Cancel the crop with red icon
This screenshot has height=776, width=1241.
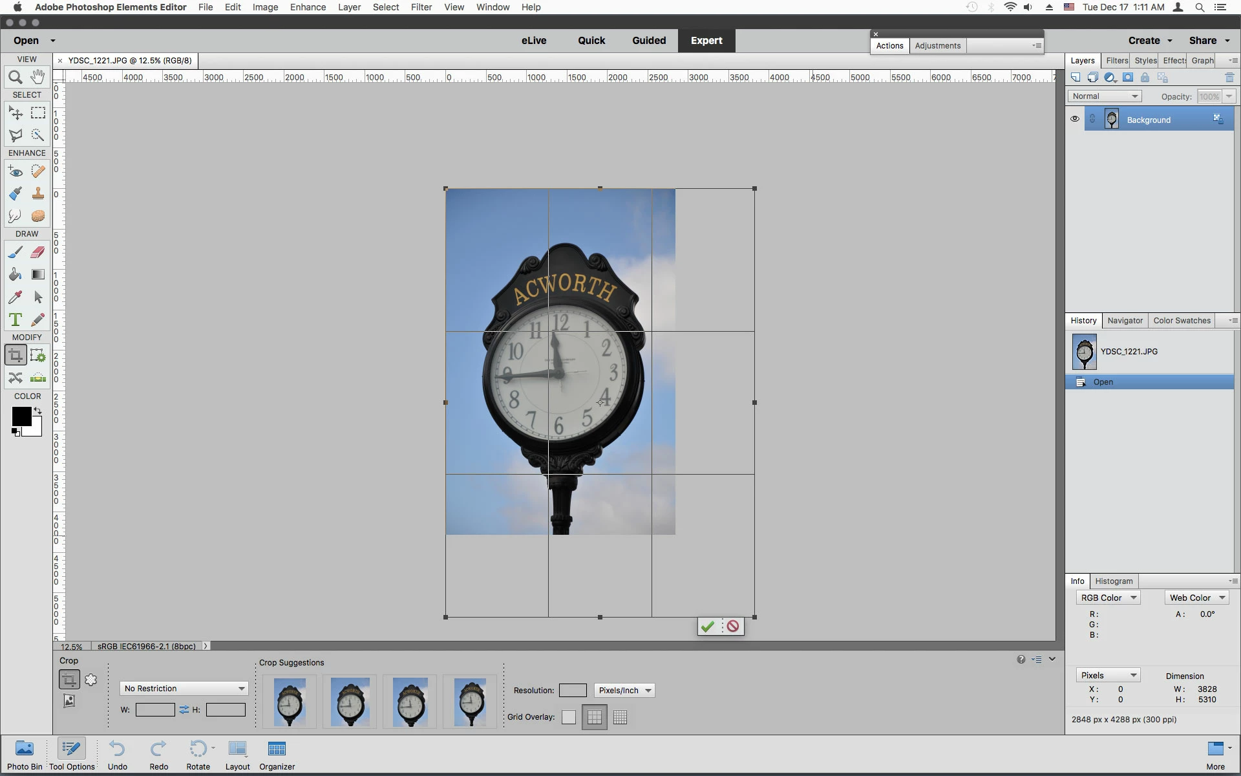pos(733,626)
